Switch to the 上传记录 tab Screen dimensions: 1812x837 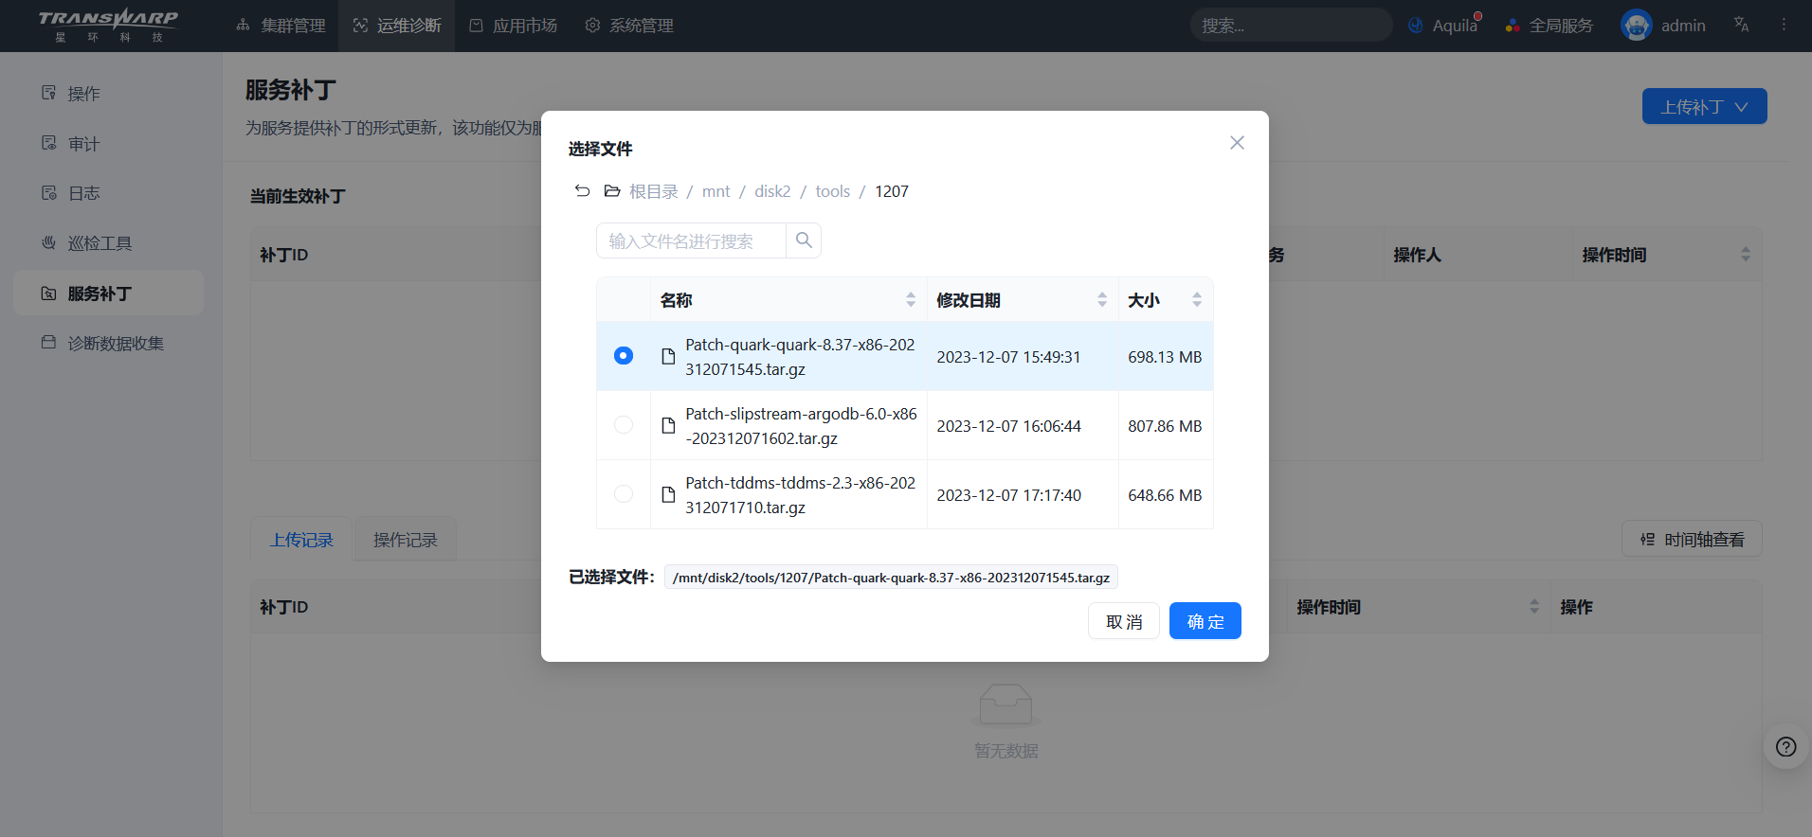301,540
